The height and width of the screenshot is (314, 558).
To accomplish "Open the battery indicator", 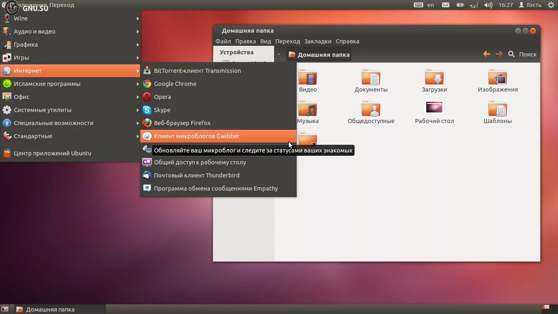I will [x=460, y=5].
